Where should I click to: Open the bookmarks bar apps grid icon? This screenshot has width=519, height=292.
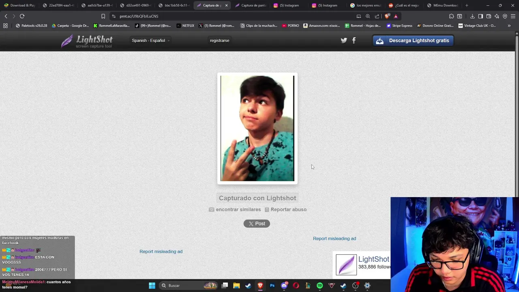[5, 26]
